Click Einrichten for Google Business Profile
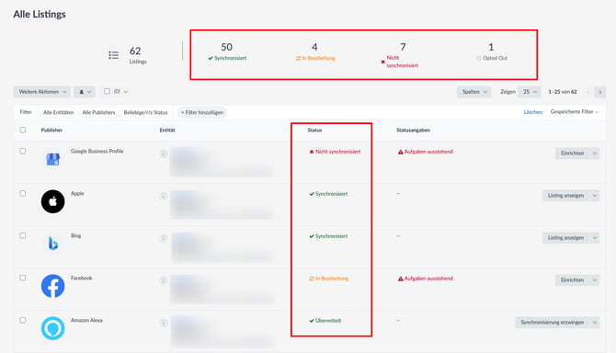The height and width of the screenshot is (353, 616). tap(573, 154)
